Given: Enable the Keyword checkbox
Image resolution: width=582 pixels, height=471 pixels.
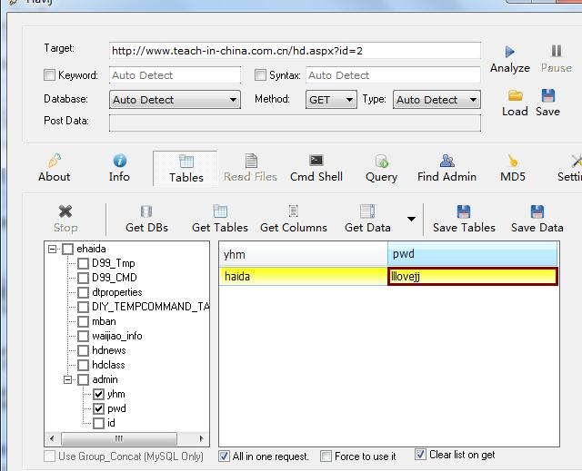Looking at the screenshot, I should 49,75.
